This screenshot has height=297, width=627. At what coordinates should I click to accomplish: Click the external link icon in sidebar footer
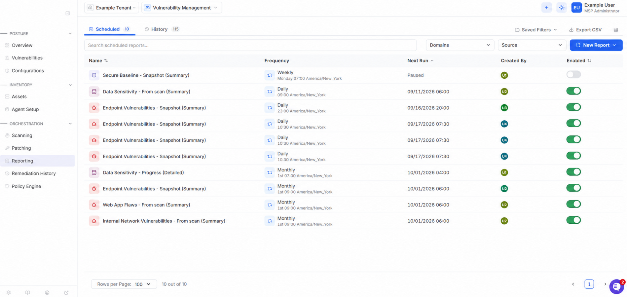[66, 293]
